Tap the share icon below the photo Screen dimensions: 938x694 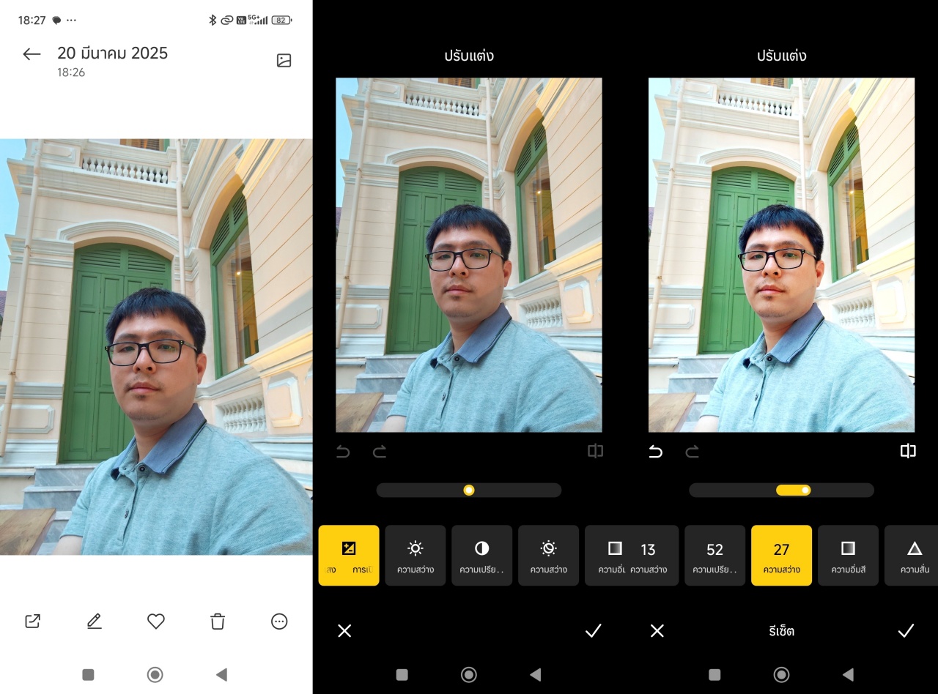[x=32, y=622]
